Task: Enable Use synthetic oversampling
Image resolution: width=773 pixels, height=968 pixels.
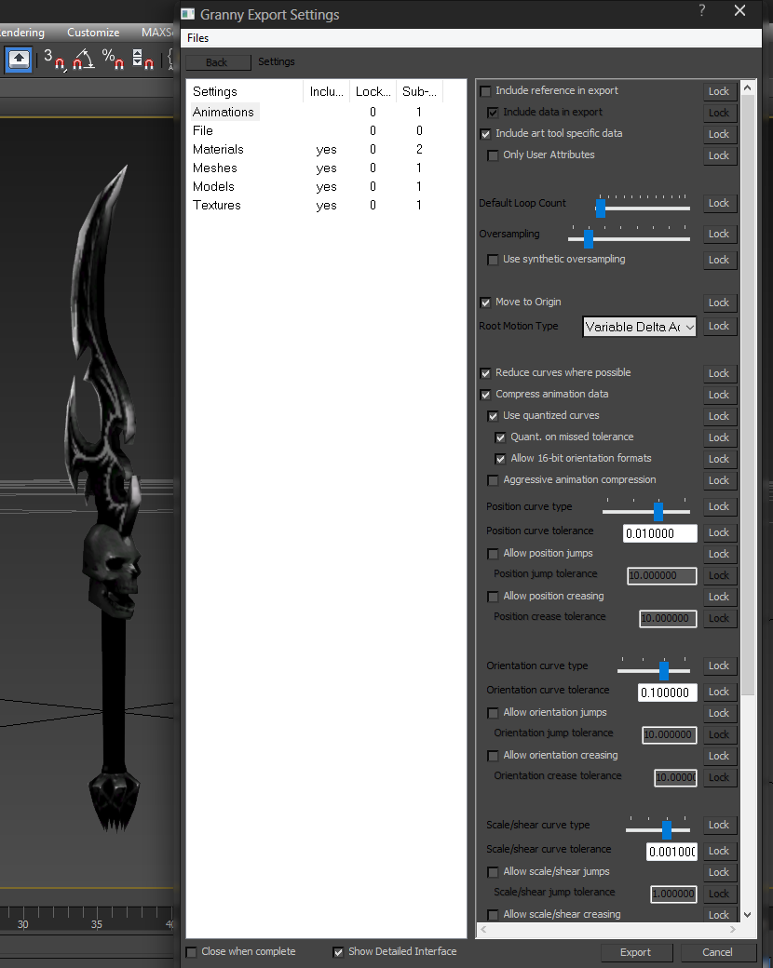Action: click(493, 260)
